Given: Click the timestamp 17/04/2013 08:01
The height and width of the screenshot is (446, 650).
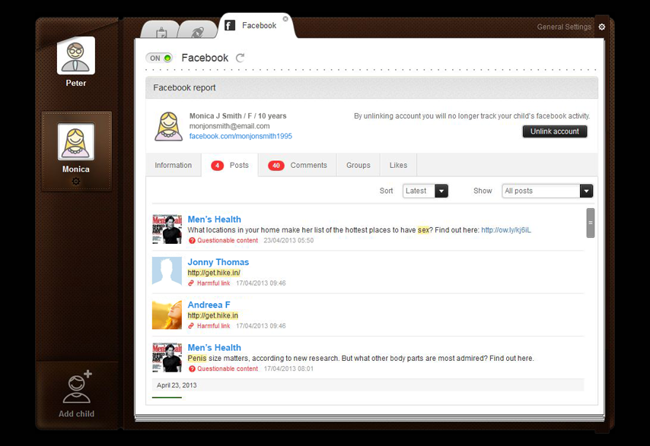Looking at the screenshot, I should [x=288, y=369].
